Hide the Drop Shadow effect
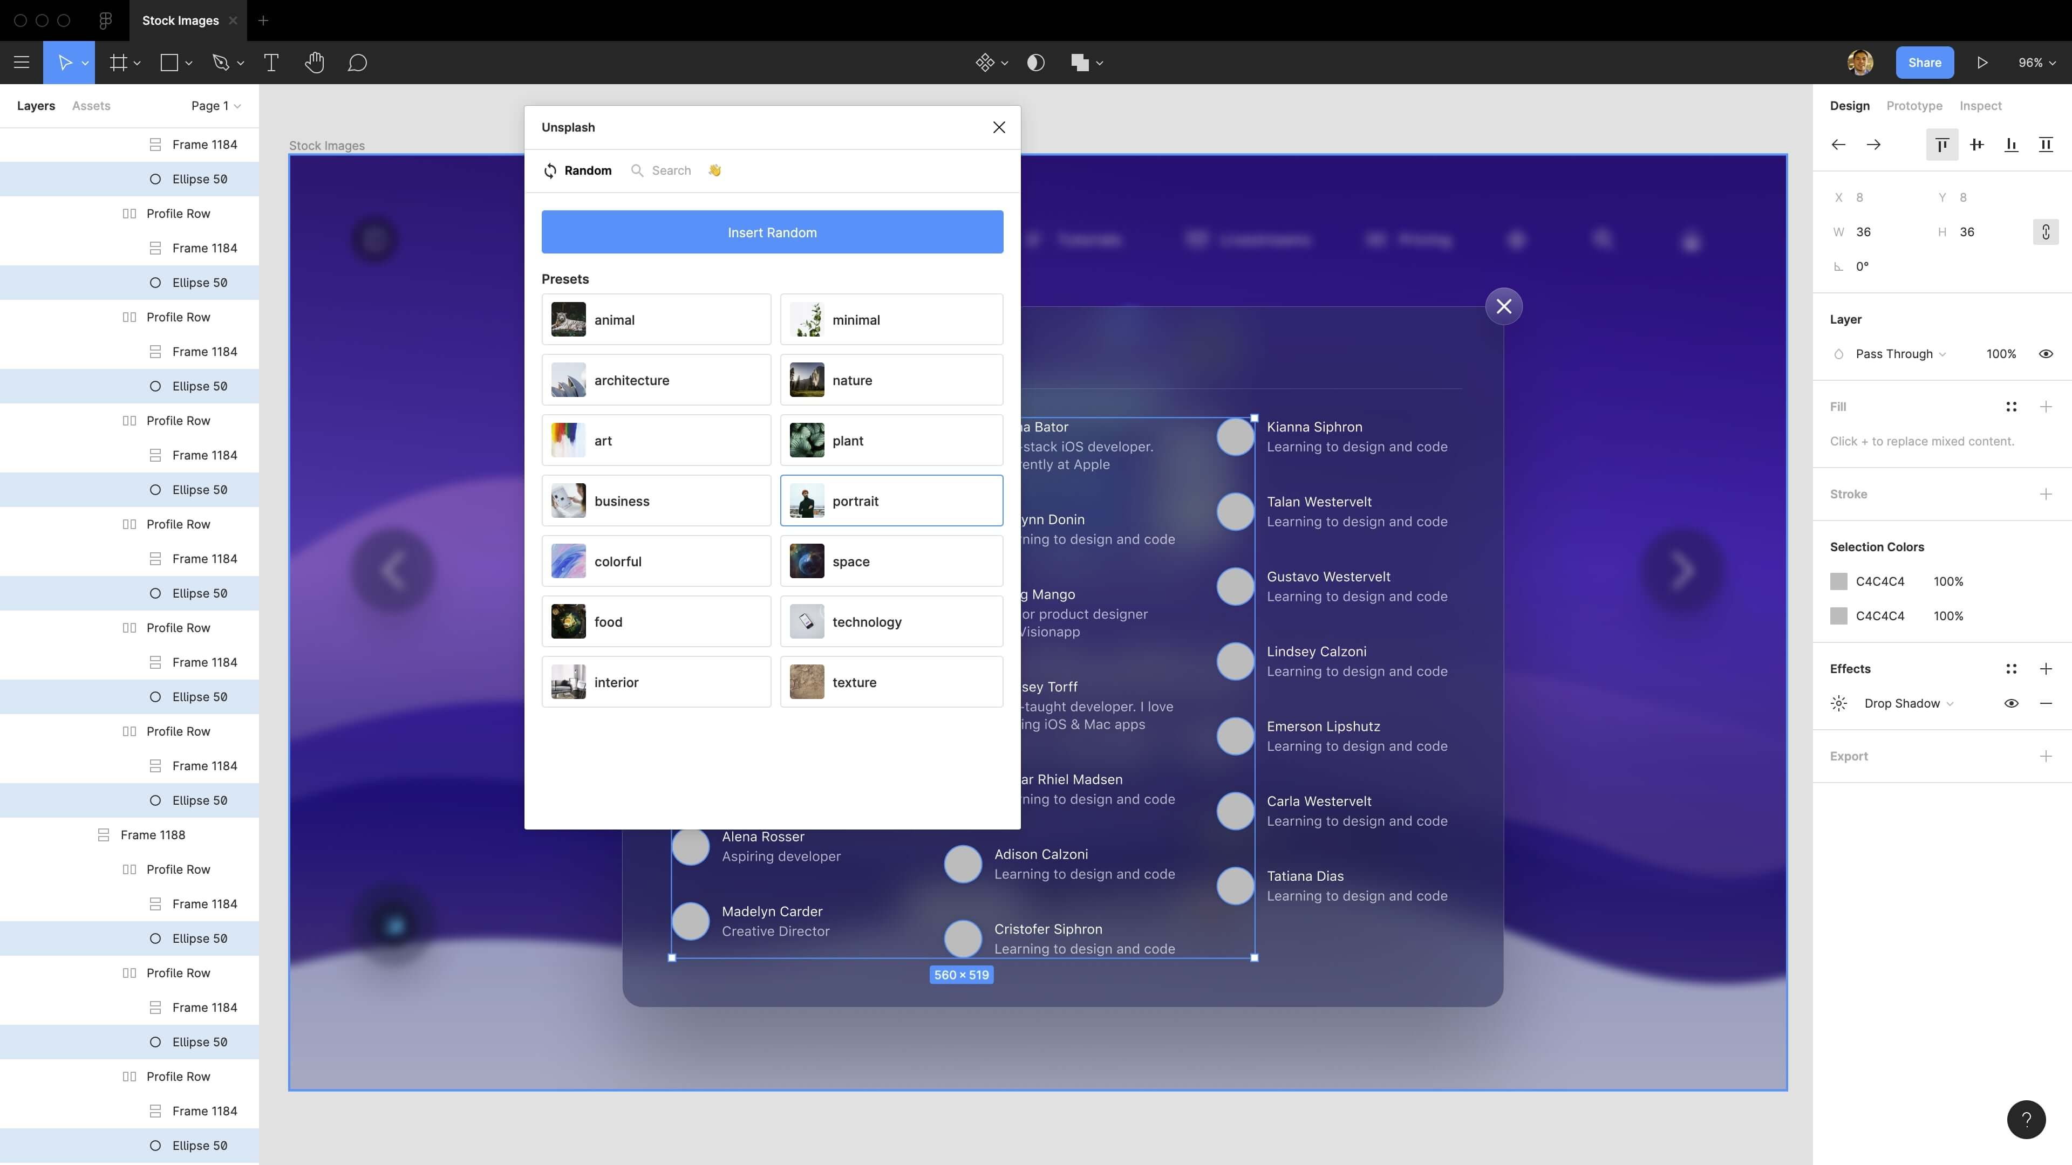Screen dimensions: 2072x1165 tap(2011, 703)
